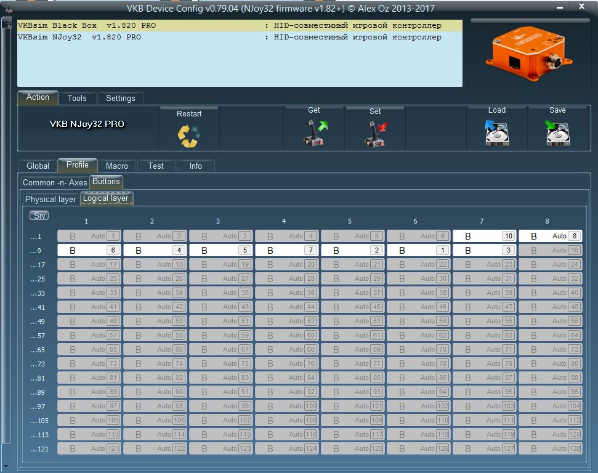Select the Logical layer tab
Image resolution: width=598 pixels, height=473 pixels.
coord(106,198)
